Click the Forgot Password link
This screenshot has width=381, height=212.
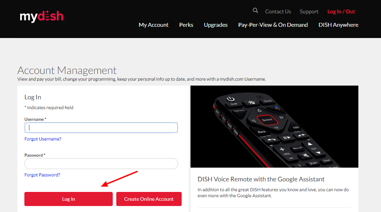pyautogui.click(x=42, y=175)
